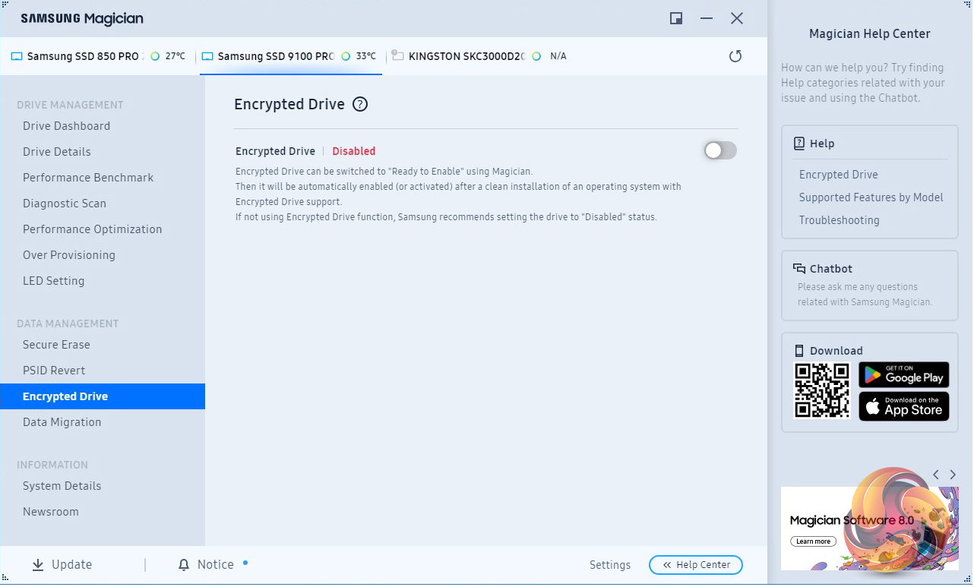Viewport: 974px width, 587px height.
Task: Click the 33°C temperature reading
Action: coord(366,56)
